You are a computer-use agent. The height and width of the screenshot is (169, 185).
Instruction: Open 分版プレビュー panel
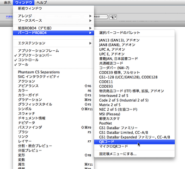(x=53, y=151)
